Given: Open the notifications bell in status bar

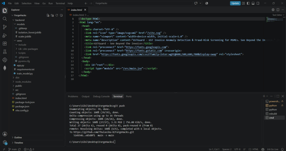Looking at the screenshot, I should pyautogui.click(x=282, y=149).
